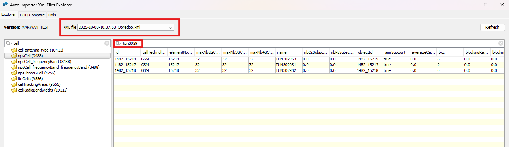Click the folder icon beside lteCells
This screenshot has width=509, height=147.
(x=14, y=79)
